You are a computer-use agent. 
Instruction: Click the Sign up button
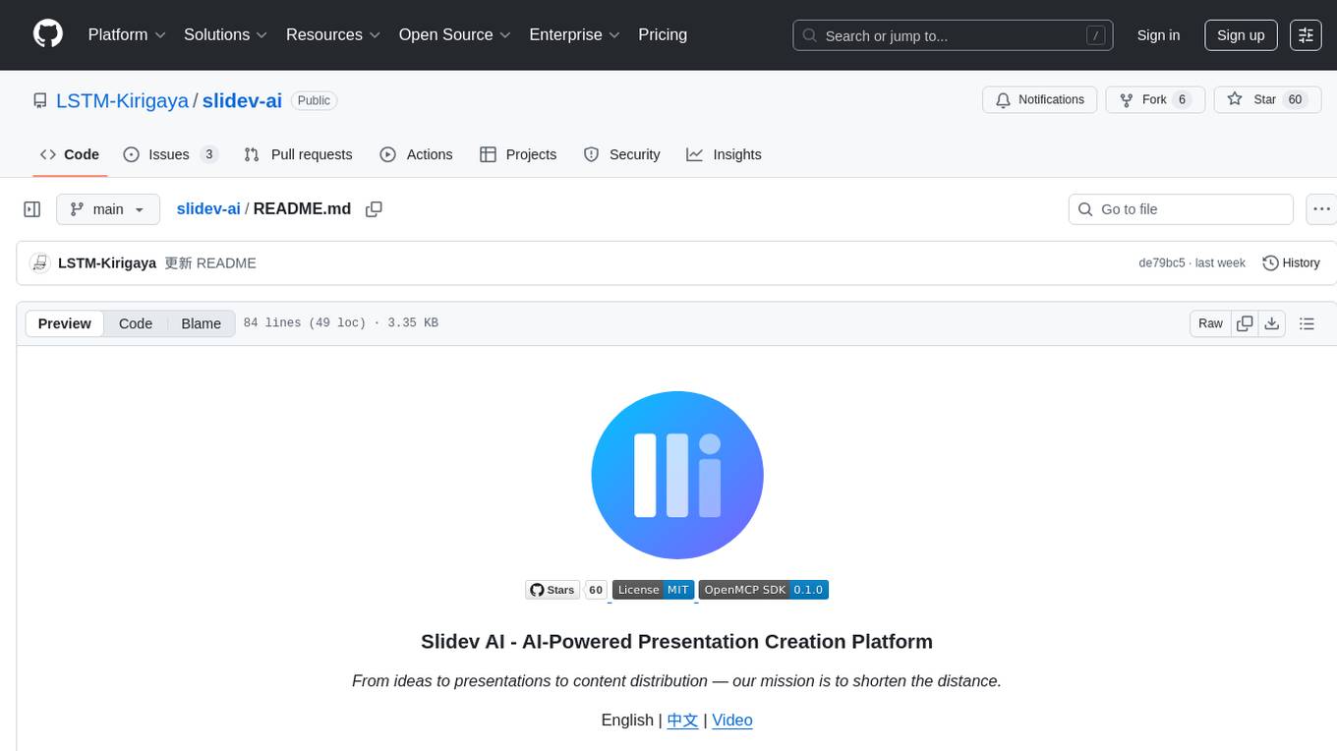point(1241,35)
